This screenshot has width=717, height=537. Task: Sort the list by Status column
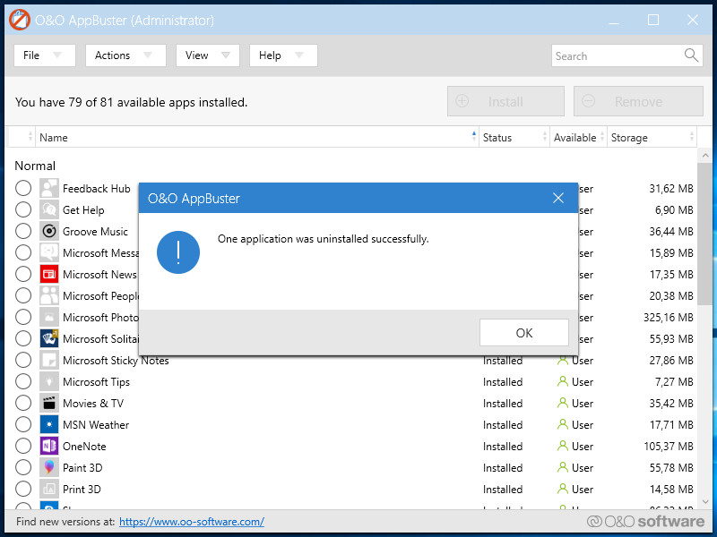click(x=514, y=137)
